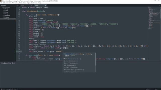Click the autocomplete popup scrollbar
This screenshot has height=90, width=161.
(95, 59)
